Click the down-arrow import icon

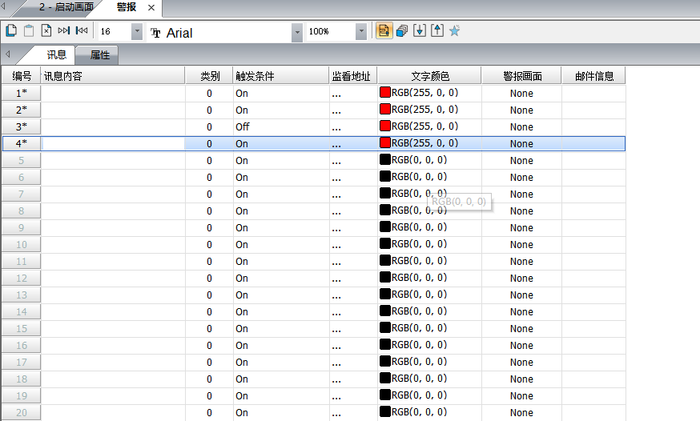pos(420,31)
